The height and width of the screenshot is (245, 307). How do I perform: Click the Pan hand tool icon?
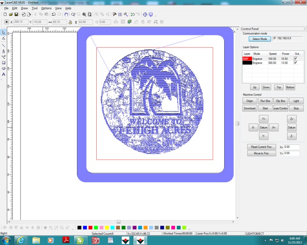click(66, 14)
